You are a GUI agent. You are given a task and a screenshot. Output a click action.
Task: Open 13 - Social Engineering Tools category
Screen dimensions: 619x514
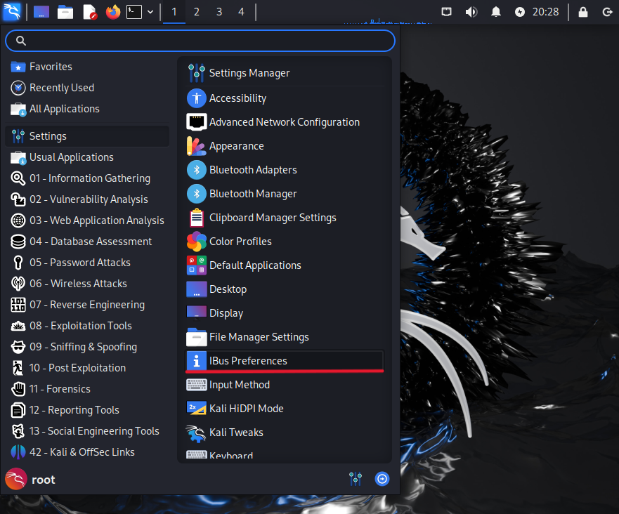point(87,430)
